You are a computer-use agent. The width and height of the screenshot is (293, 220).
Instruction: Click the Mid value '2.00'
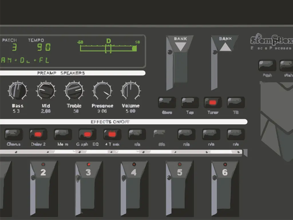click(46, 111)
